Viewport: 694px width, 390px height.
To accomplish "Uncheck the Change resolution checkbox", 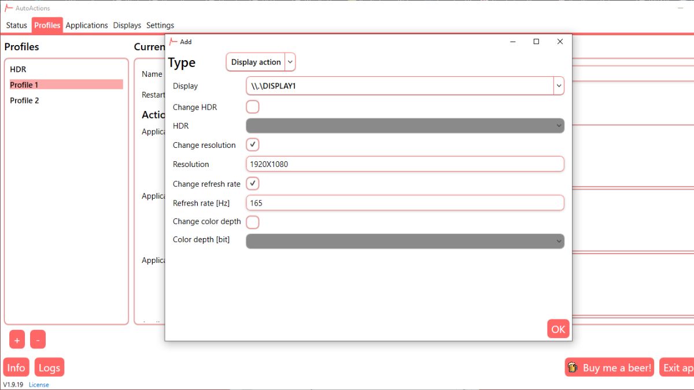I will tap(252, 144).
